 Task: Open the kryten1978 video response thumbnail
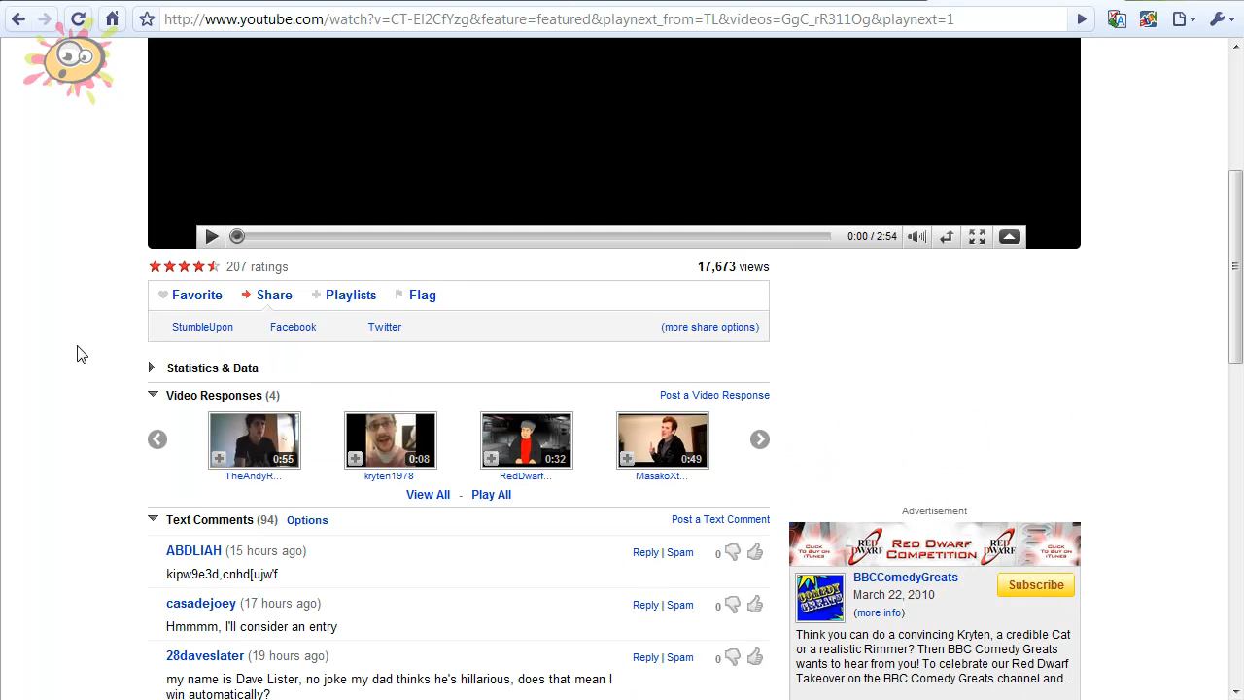coord(391,439)
